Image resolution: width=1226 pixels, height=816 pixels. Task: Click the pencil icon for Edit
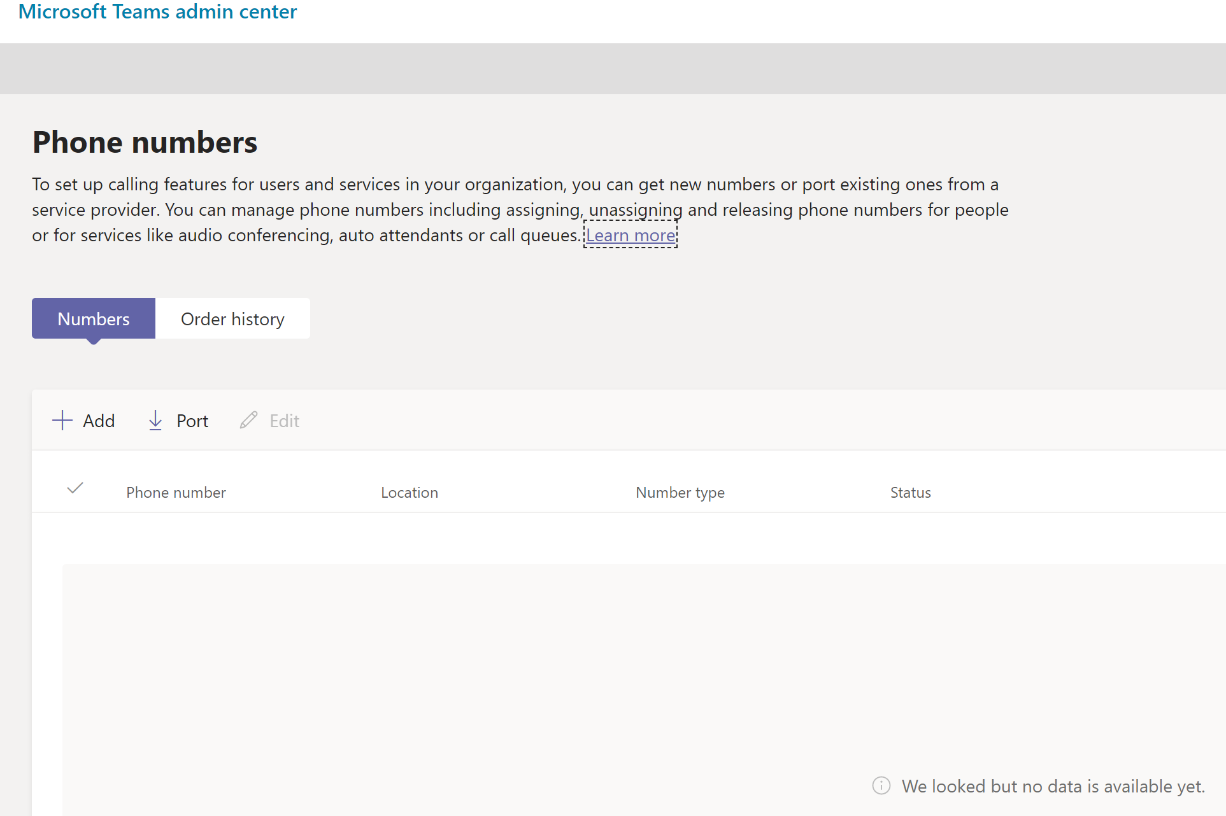(248, 420)
